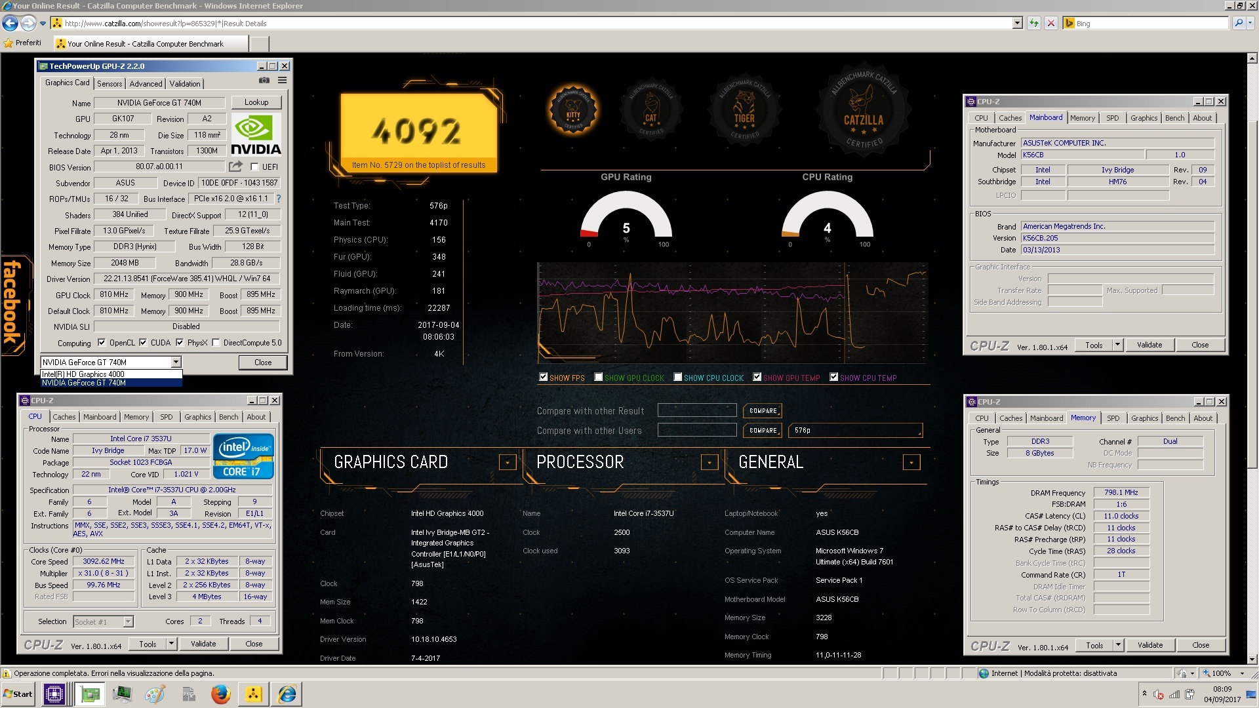1259x708 pixels.
Task: Click the NVIDIA logo in GPU-Z
Action: click(256, 134)
